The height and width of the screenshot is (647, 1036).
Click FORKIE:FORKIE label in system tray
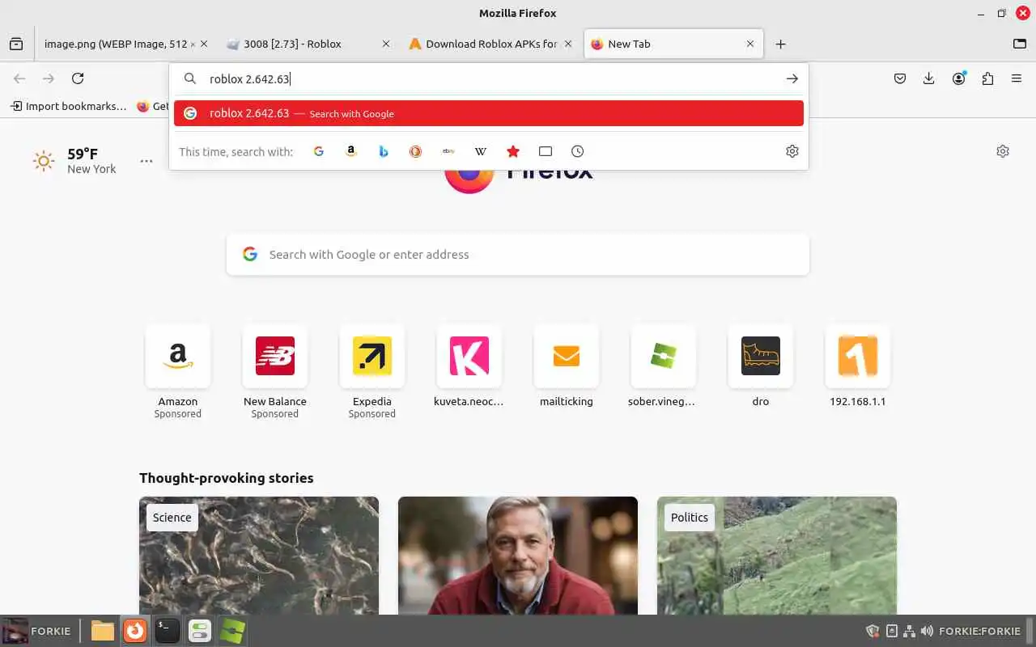point(979,631)
